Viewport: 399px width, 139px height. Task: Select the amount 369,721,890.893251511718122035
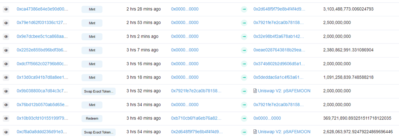coord(357,118)
